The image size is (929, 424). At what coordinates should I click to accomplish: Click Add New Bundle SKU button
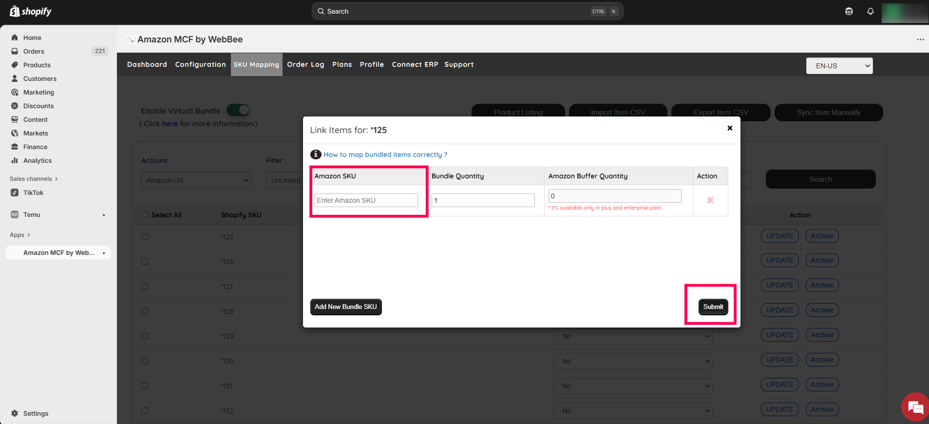(x=345, y=307)
